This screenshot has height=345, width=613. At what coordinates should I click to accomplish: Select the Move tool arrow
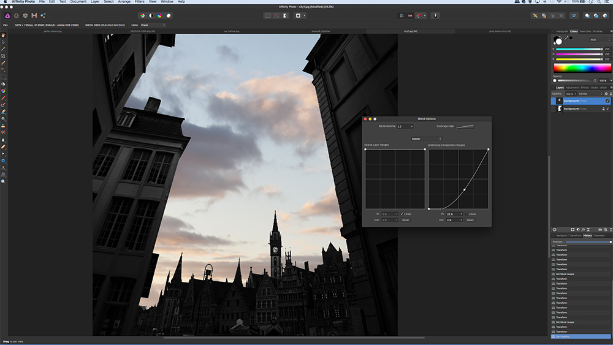3,42
